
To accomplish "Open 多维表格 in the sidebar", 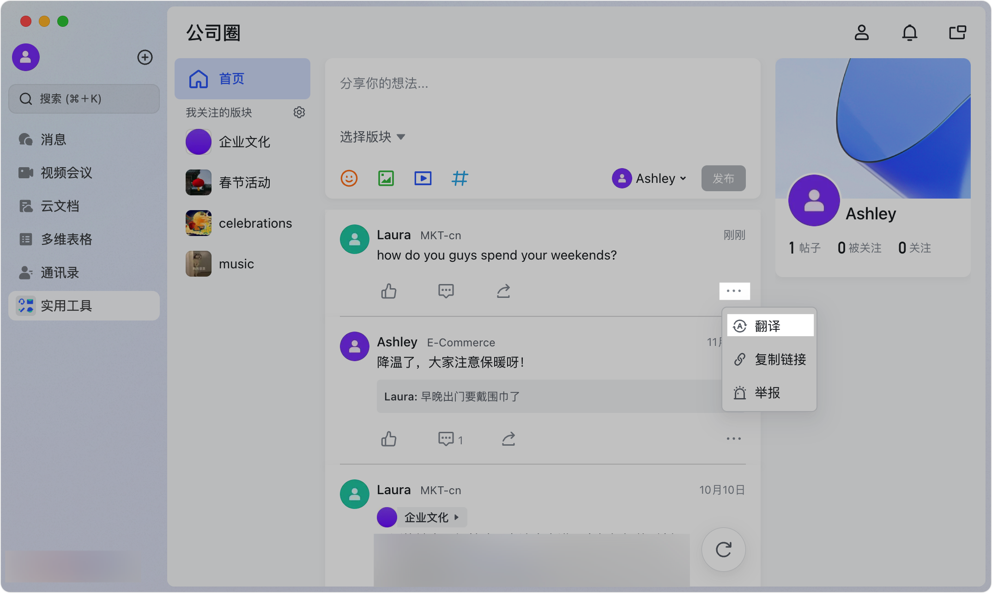I will pyautogui.click(x=84, y=239).
